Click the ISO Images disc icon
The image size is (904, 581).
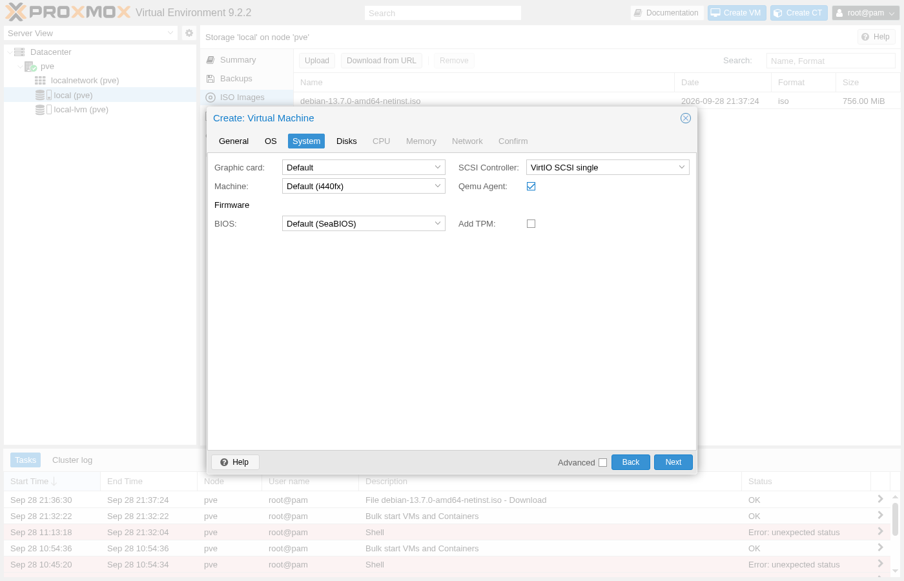pyautogui.click(x=211, y=97)
